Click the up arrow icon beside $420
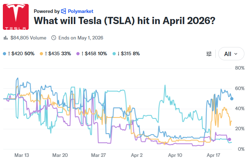The width and height of the screenshot is (248, 163). pos(9,53)
